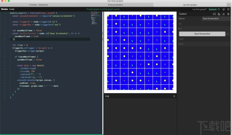Click the '.toISOString()' code line
The image size is (232, 135).
(28, 68)
